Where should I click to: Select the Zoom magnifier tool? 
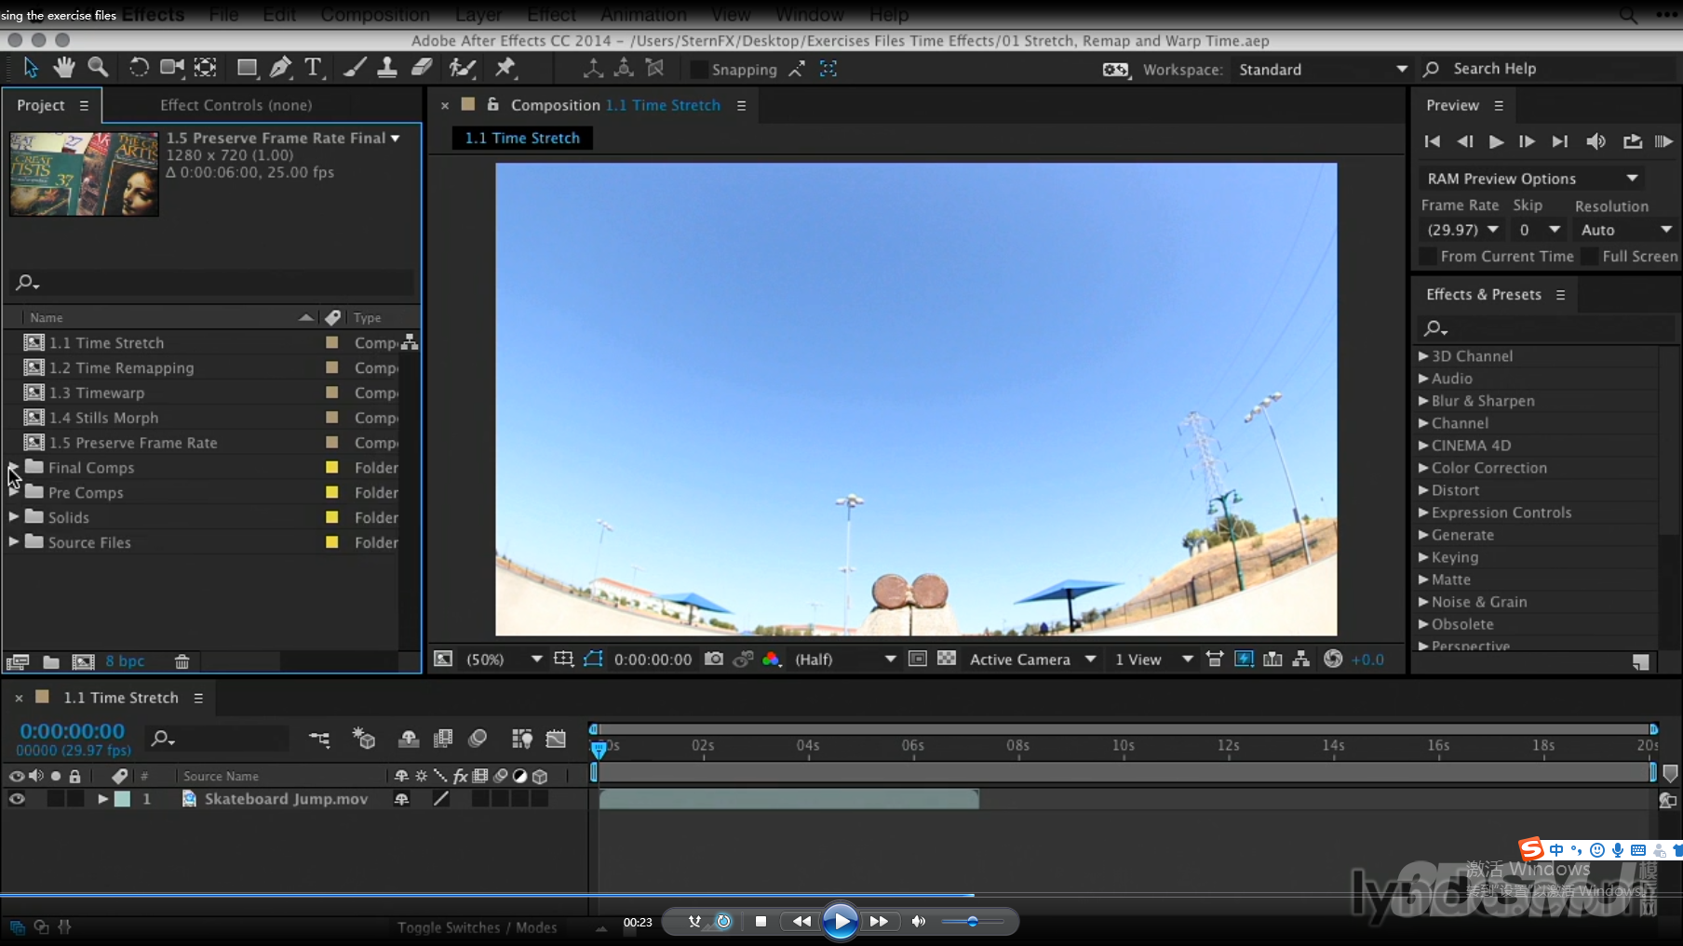97,67
